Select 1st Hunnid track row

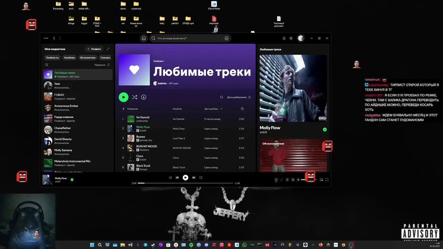pos(186,119)
